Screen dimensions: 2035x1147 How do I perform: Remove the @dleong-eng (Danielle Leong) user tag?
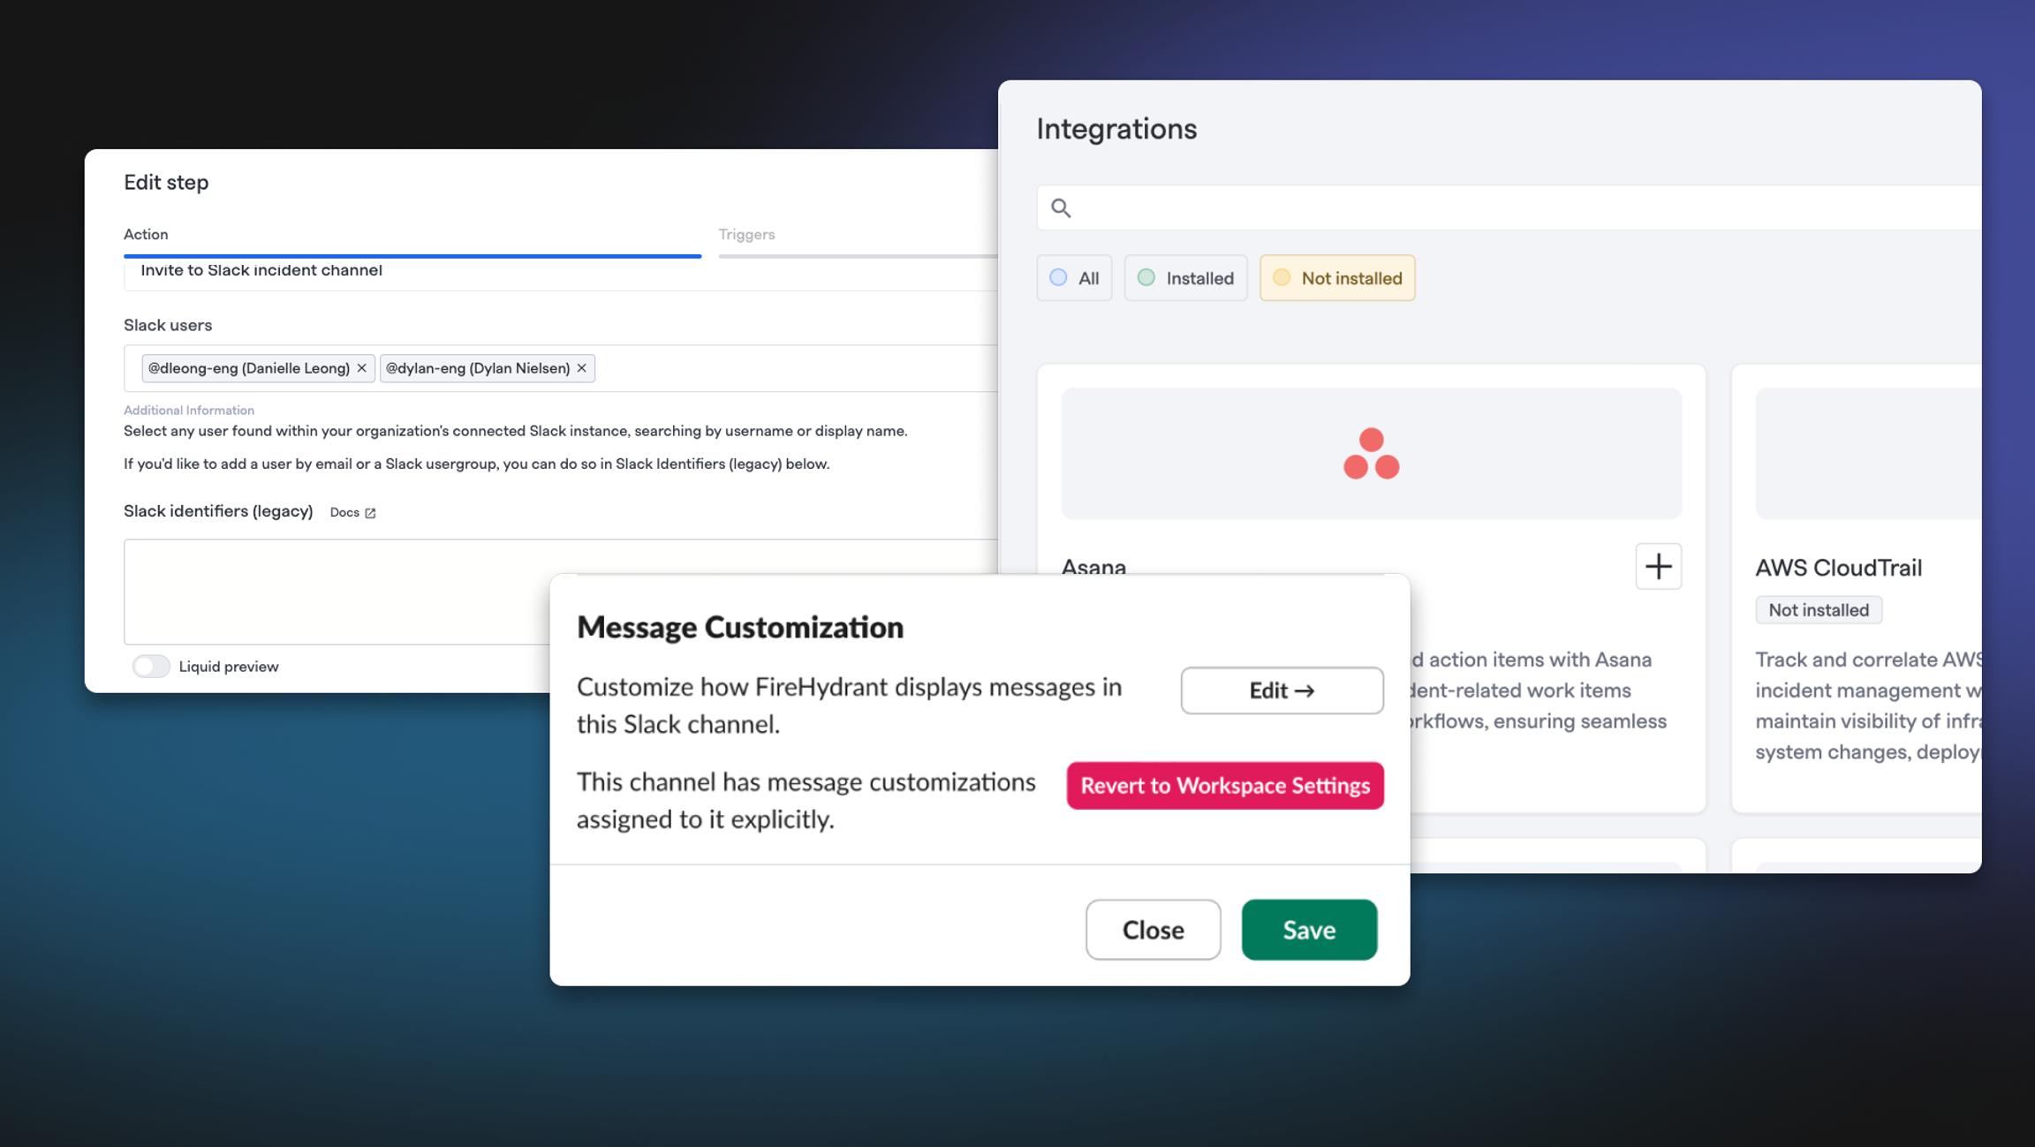(x=361, y=368)
